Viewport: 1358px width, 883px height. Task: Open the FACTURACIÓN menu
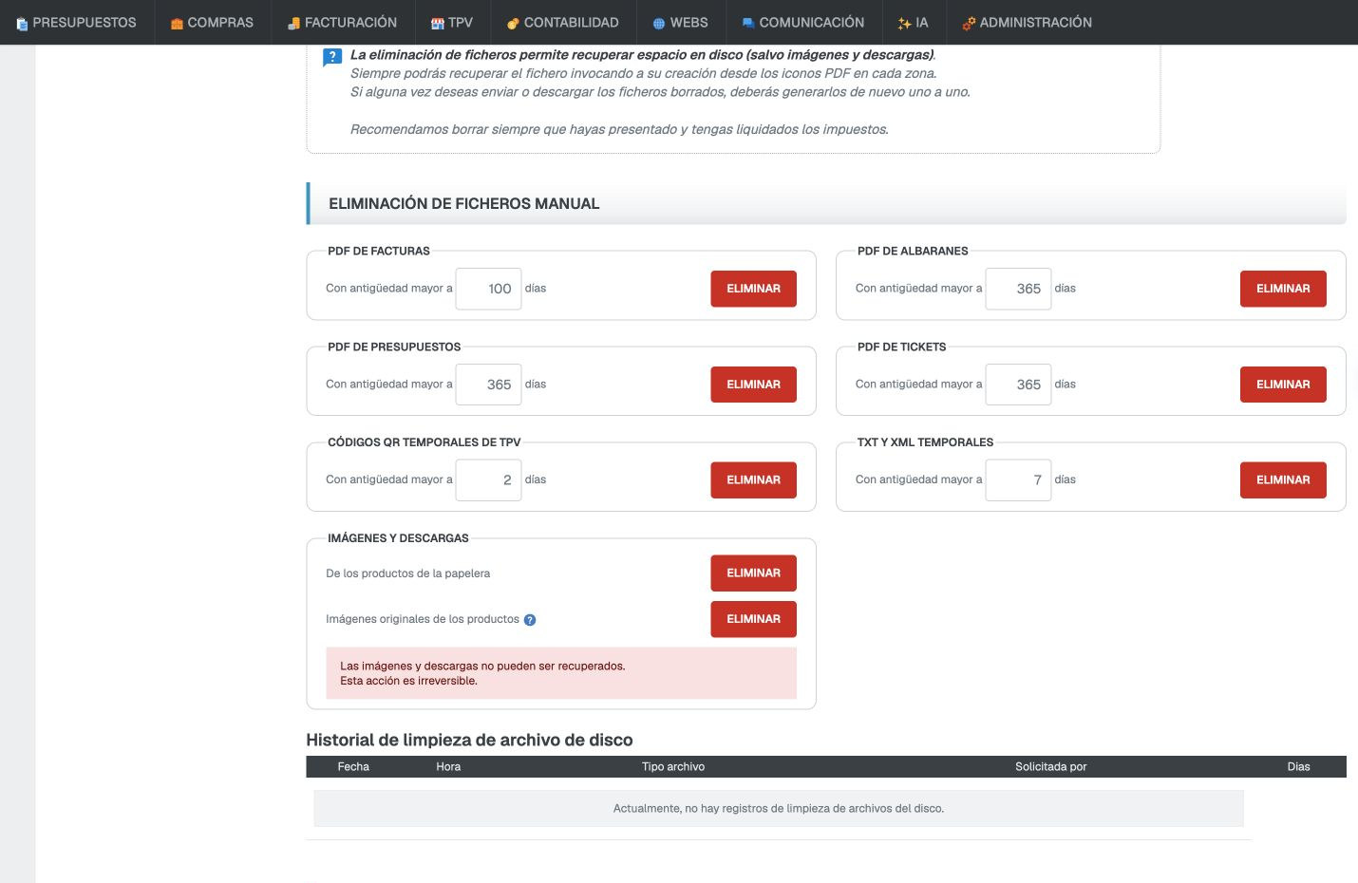pyautogui.click(x=343, y=23)
